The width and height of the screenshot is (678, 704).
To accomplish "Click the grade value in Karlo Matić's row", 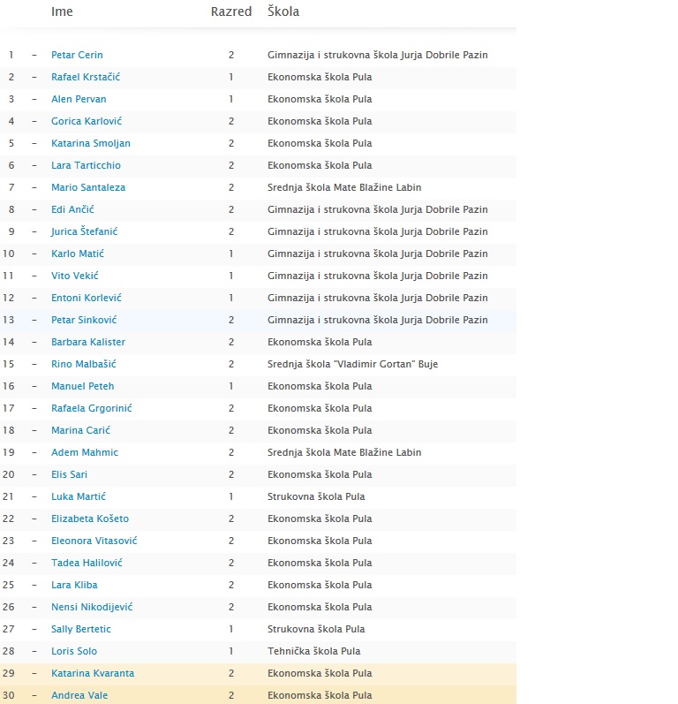I will click(231, 254).
